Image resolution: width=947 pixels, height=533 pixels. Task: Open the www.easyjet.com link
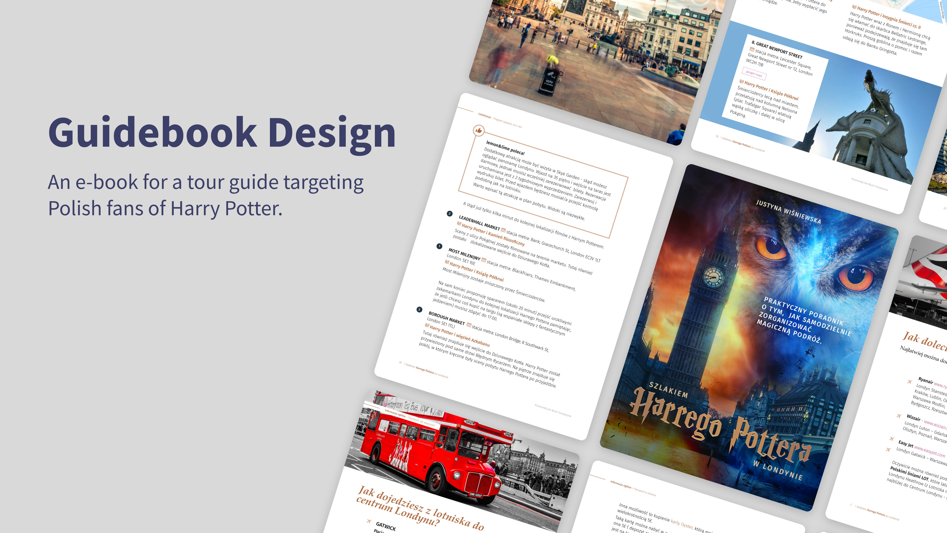pos(929,452)
